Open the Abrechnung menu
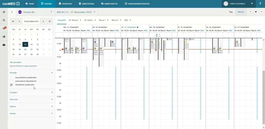The height and width of the screenshot is (129, 265). click(x=87, y=4)
